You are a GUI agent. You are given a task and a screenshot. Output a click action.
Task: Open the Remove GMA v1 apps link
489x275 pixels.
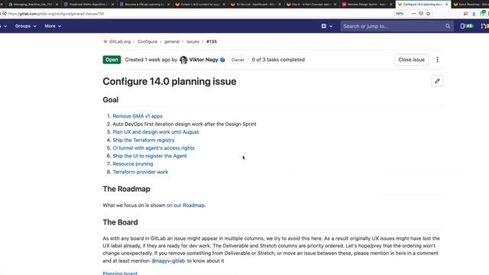(x=138, y=116)
